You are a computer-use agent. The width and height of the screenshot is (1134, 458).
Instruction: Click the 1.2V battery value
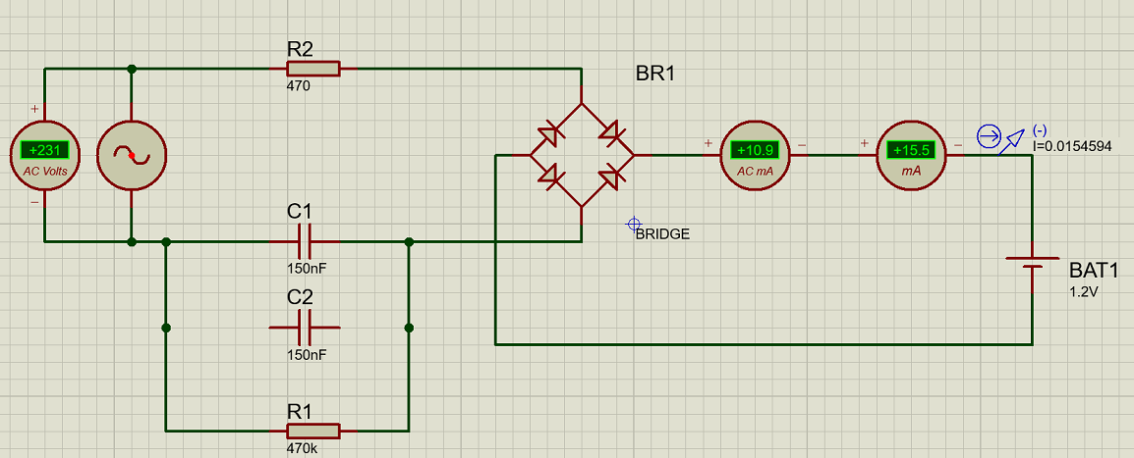1083,292
